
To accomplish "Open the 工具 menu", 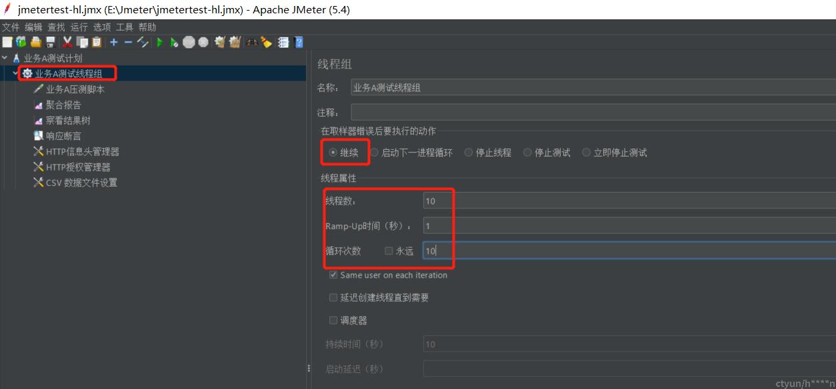I will tap(125, 27).
